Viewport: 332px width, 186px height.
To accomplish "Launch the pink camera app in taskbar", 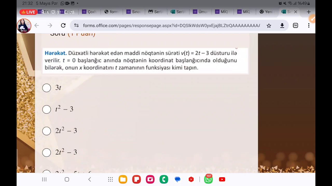I will [x=150, y=179].
